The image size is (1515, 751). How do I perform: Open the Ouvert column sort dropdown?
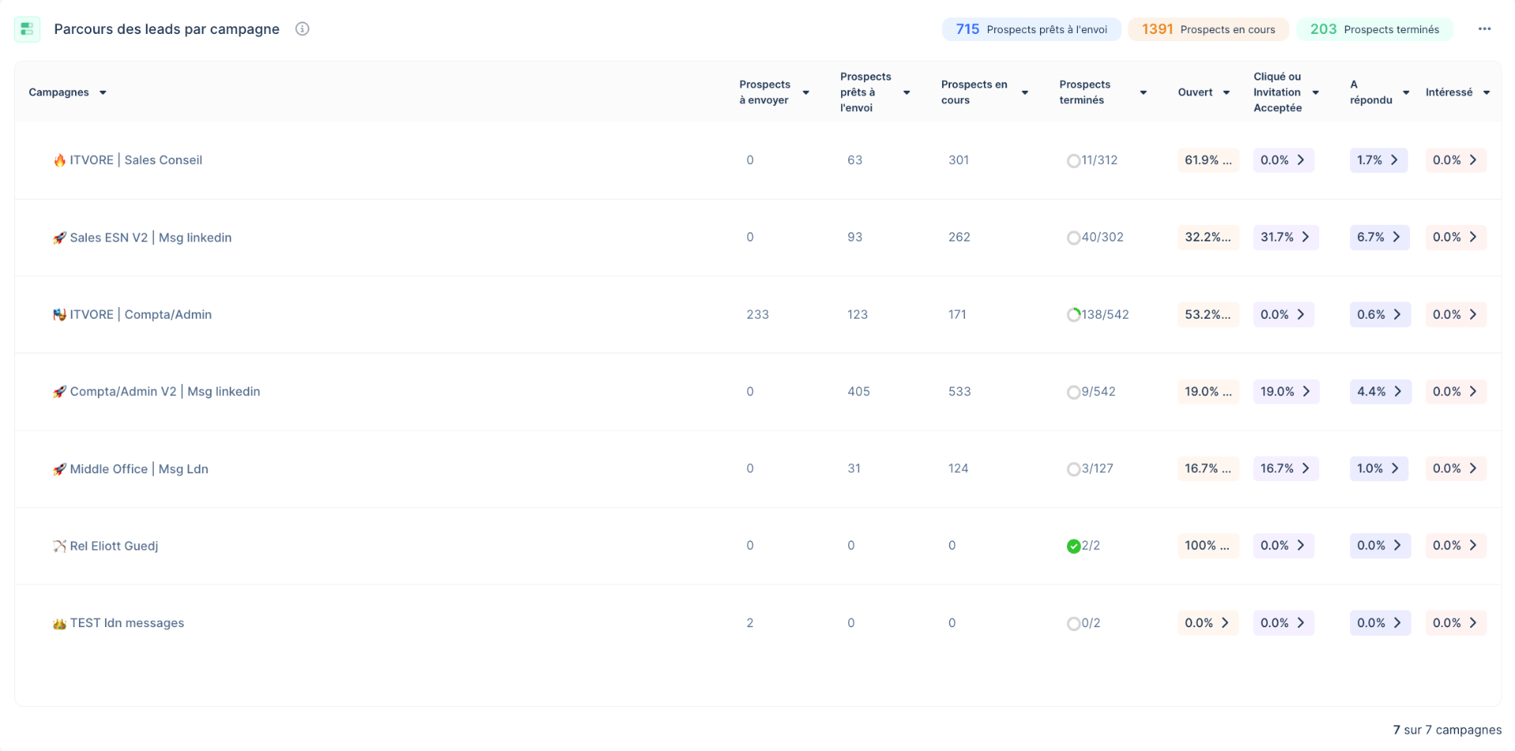[x=1226, y=92]
